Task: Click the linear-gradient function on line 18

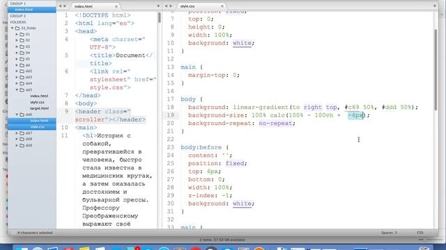Action: coord(261,108)
